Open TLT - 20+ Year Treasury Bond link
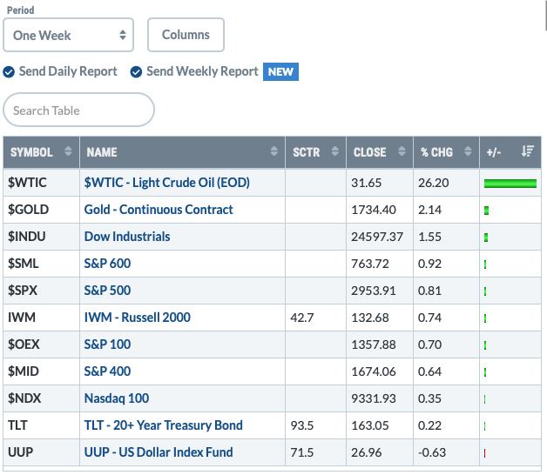Screen dimensions: 547x475 [x=163, y=425]
